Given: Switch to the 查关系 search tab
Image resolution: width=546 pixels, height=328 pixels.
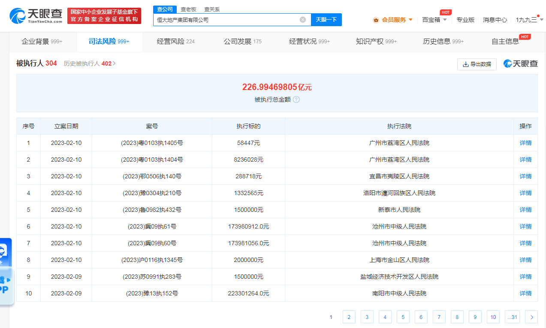Looking at the screenshot, I should tap(212, 9).
